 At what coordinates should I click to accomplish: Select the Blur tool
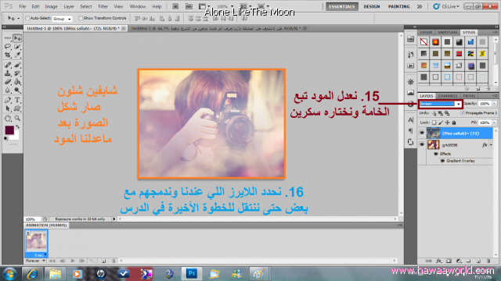[8, 91]
